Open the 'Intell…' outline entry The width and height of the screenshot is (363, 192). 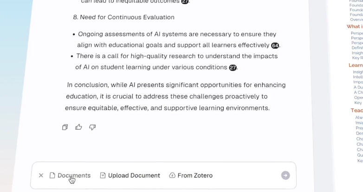click(358, 77)
